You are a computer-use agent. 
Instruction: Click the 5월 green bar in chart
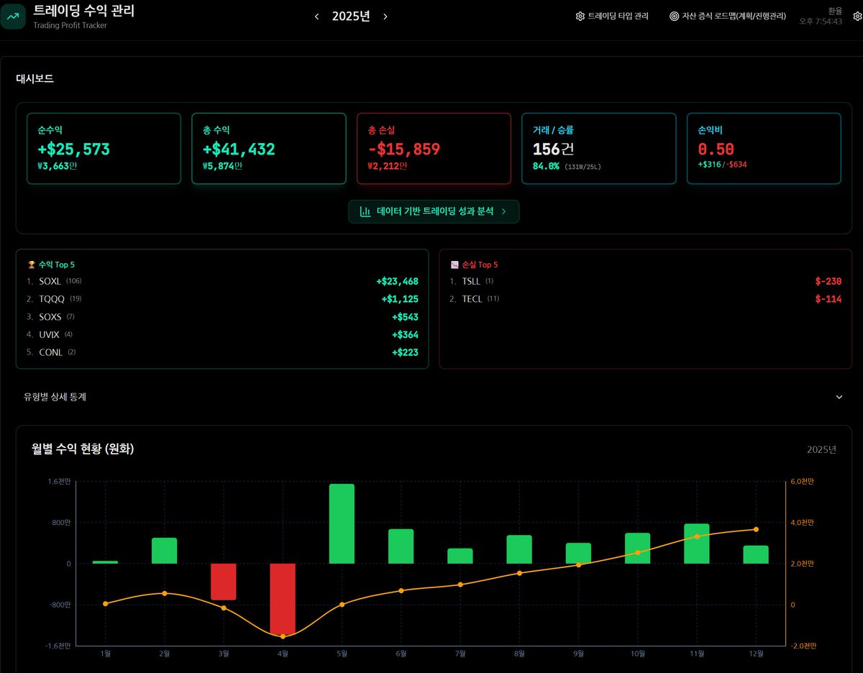pos(342,523)
